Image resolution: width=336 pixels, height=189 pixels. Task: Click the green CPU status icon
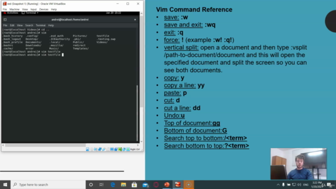pyautogui.click(x=120, y=149)
